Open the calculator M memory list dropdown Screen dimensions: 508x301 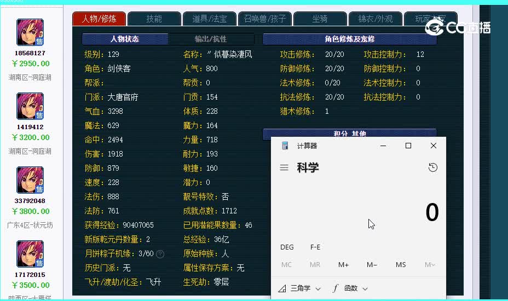point(430,265)
